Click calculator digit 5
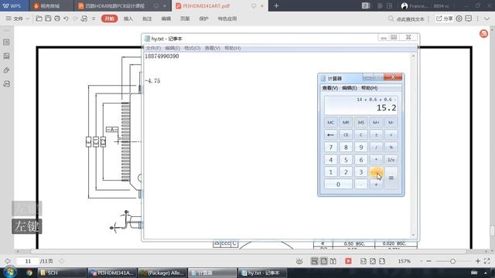 coord(346,160)
